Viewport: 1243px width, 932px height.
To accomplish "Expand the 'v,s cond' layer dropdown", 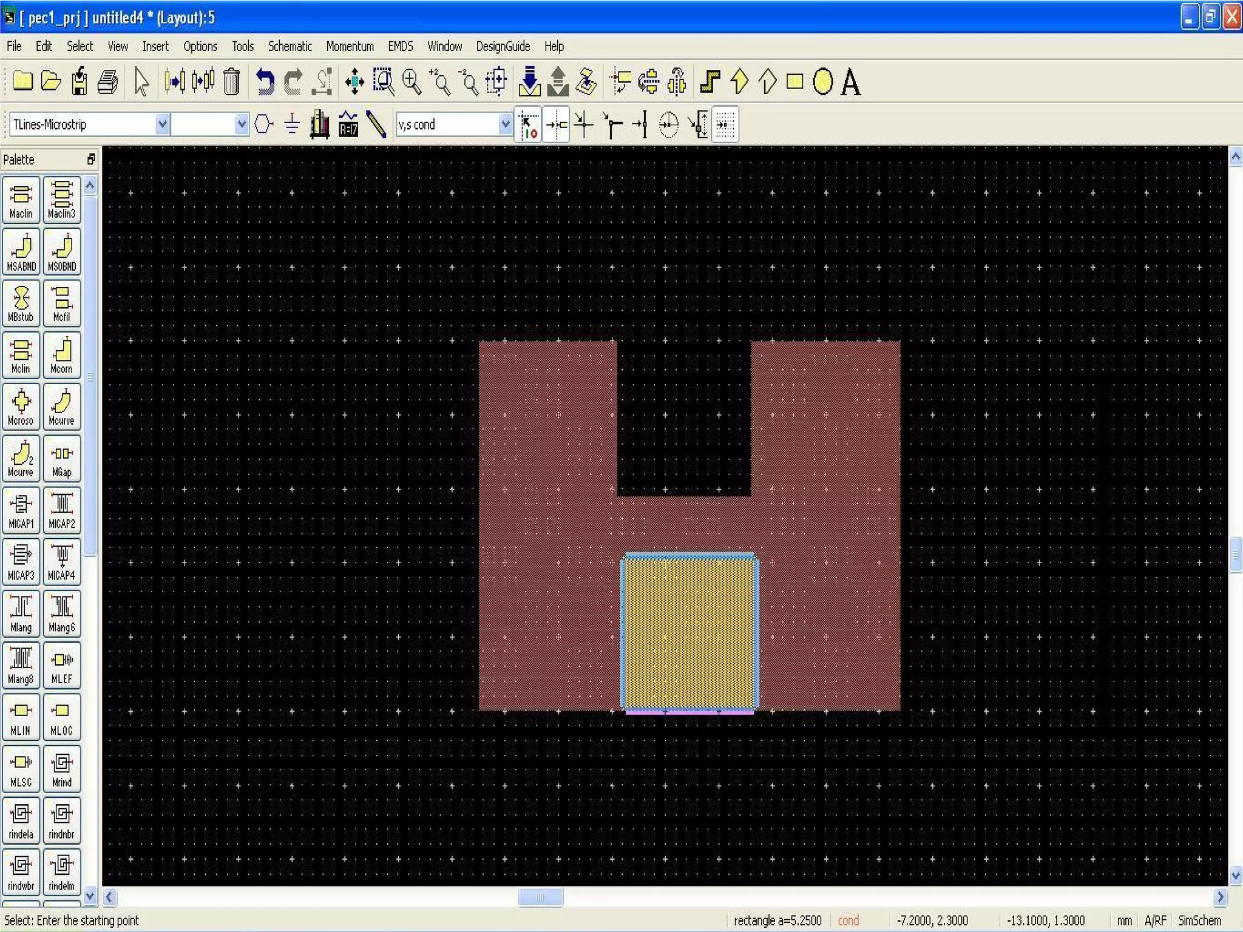I will (505, 124).
